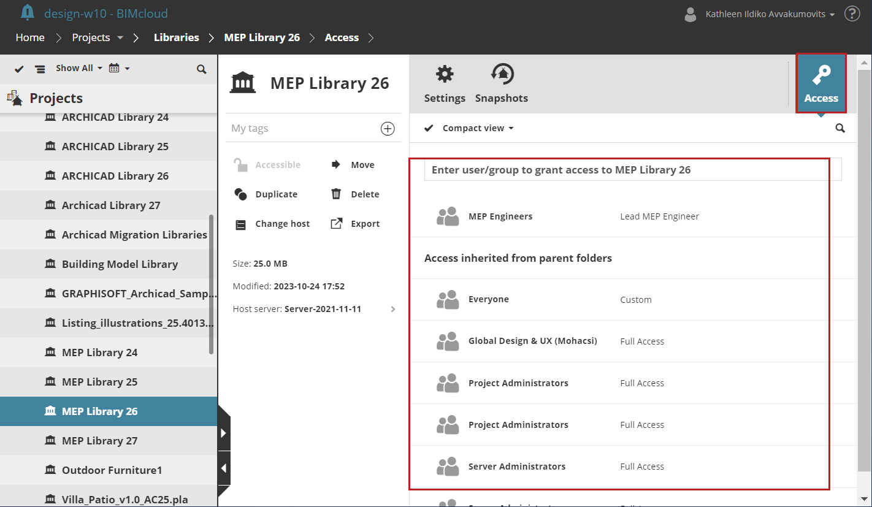The height and width of the screenshot is (507, 872).
Task: Toggle the Compact view checkmark
Action: tap(429, 128)
